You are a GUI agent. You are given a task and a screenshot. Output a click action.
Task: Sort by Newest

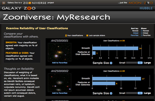click(135, 31)
